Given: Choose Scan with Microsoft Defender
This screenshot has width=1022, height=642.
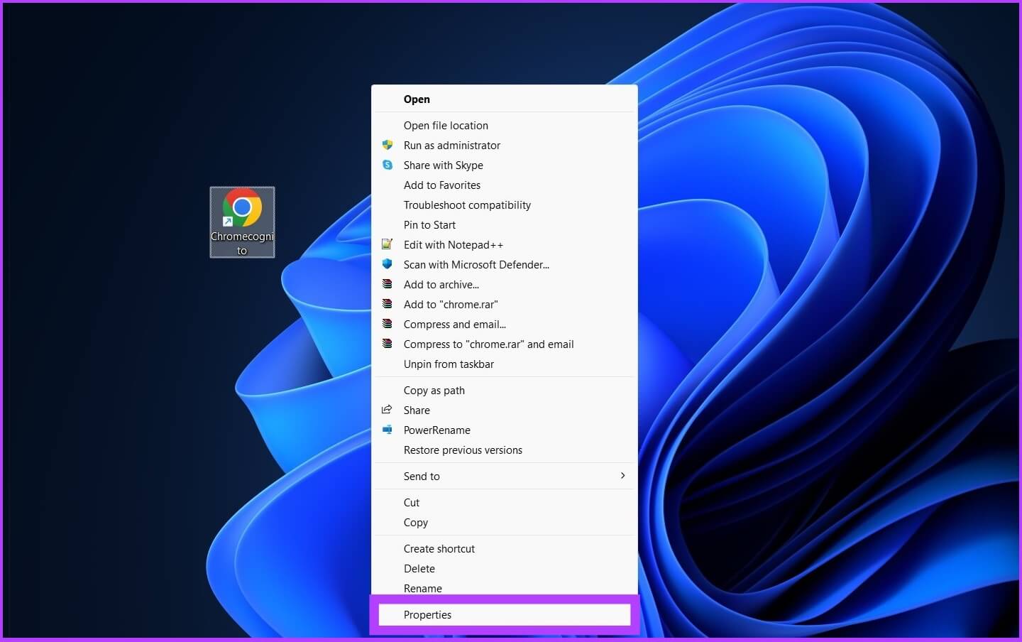Looking at the screenshot, I should [505, 265].
